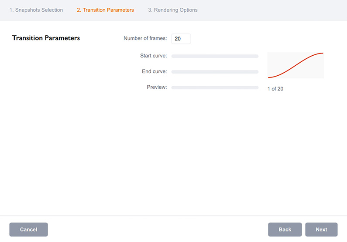Click the Preview slider track

coord(215,87)
